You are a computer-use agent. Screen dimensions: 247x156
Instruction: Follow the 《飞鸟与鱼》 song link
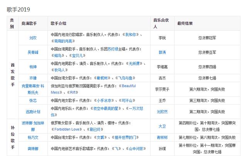point(125,78)
